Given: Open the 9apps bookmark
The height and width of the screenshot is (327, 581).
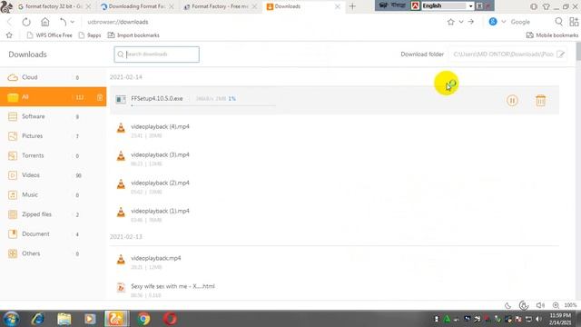Looking at the screenshot, I should pos(90,35).
